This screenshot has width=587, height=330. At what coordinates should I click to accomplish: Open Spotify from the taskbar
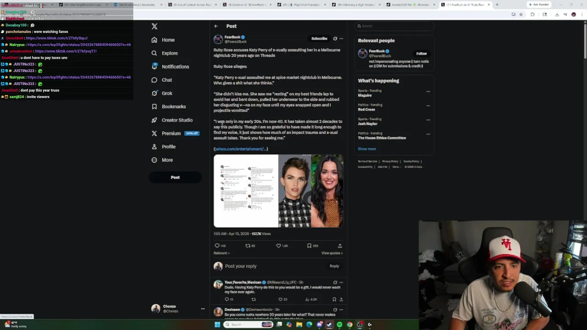click(339, 324)
